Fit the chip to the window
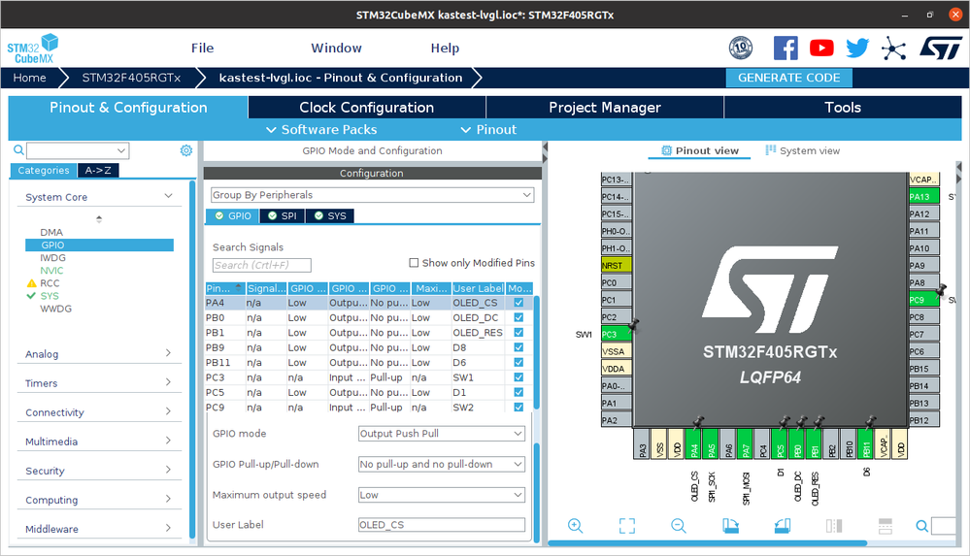The height and width of the screenshot is (556, 970). point(626,526)
